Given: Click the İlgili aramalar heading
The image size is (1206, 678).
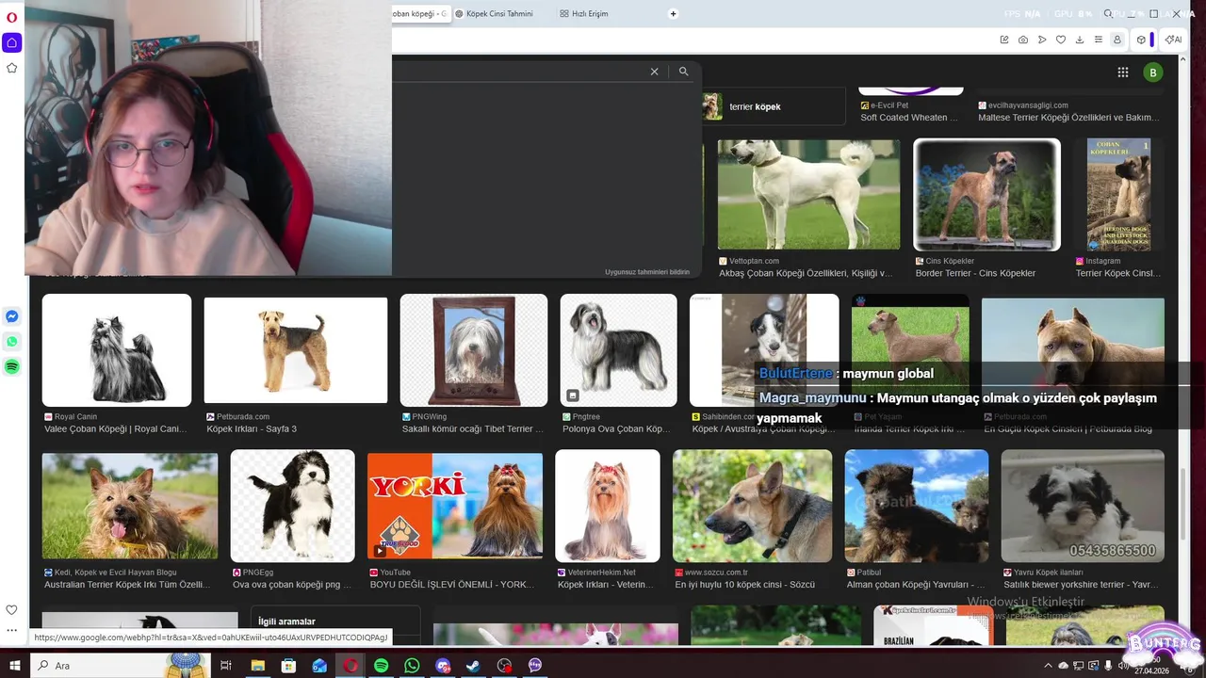Looking at the screenshot, I should point(286,621).
